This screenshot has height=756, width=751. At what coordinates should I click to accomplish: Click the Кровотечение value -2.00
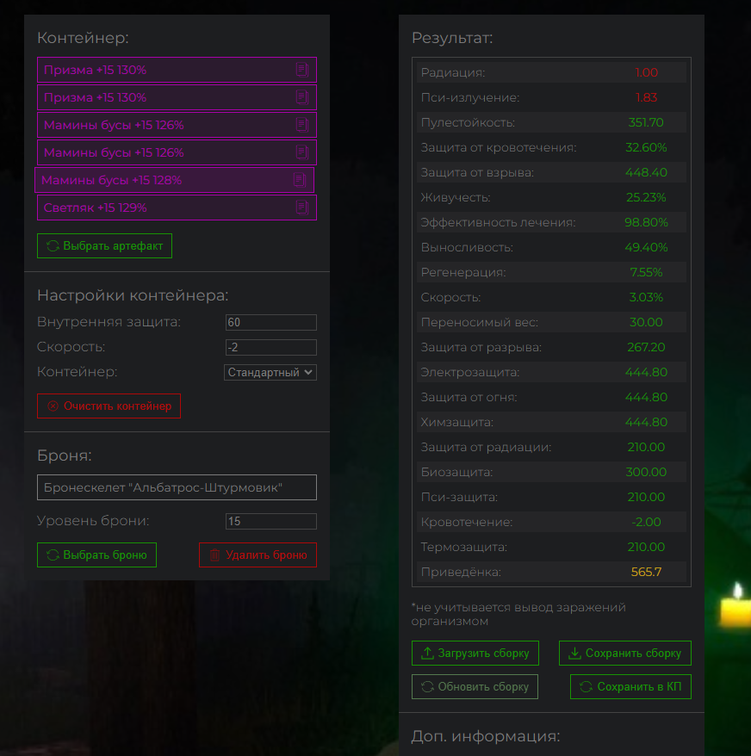646,522
